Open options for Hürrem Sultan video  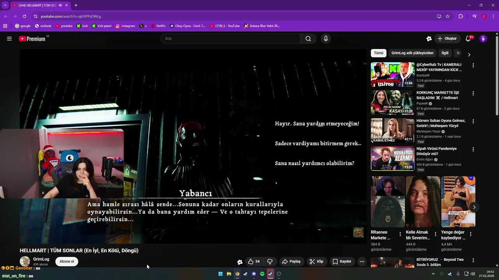pos(473,121)
